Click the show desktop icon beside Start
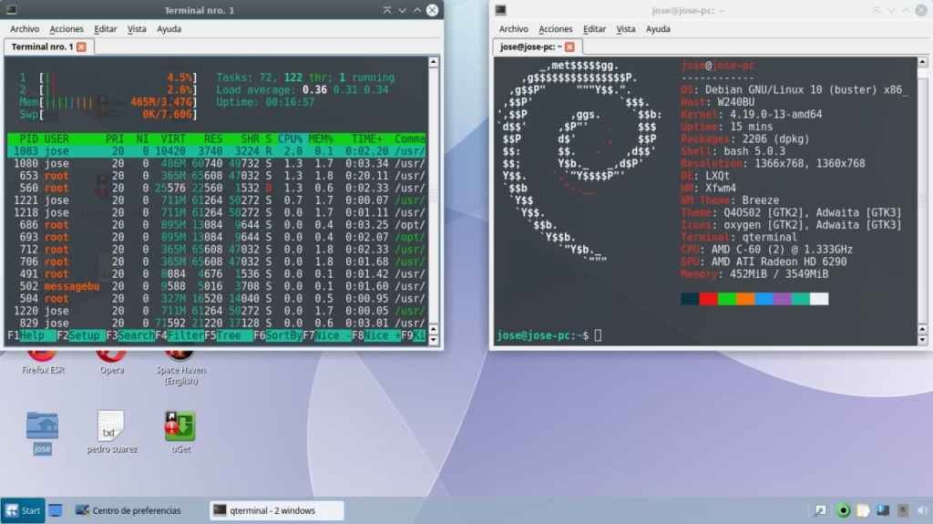933x524 pixels. click(56, 510)
